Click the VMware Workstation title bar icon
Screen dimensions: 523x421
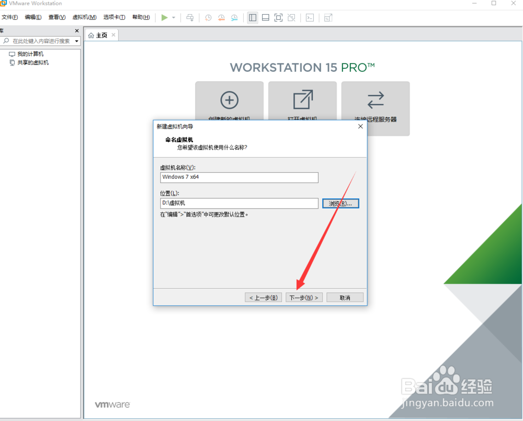pos(3,3)
